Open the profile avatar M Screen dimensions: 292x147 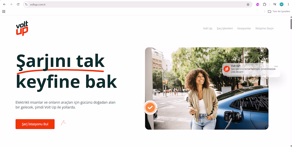(x=281, y=5)
